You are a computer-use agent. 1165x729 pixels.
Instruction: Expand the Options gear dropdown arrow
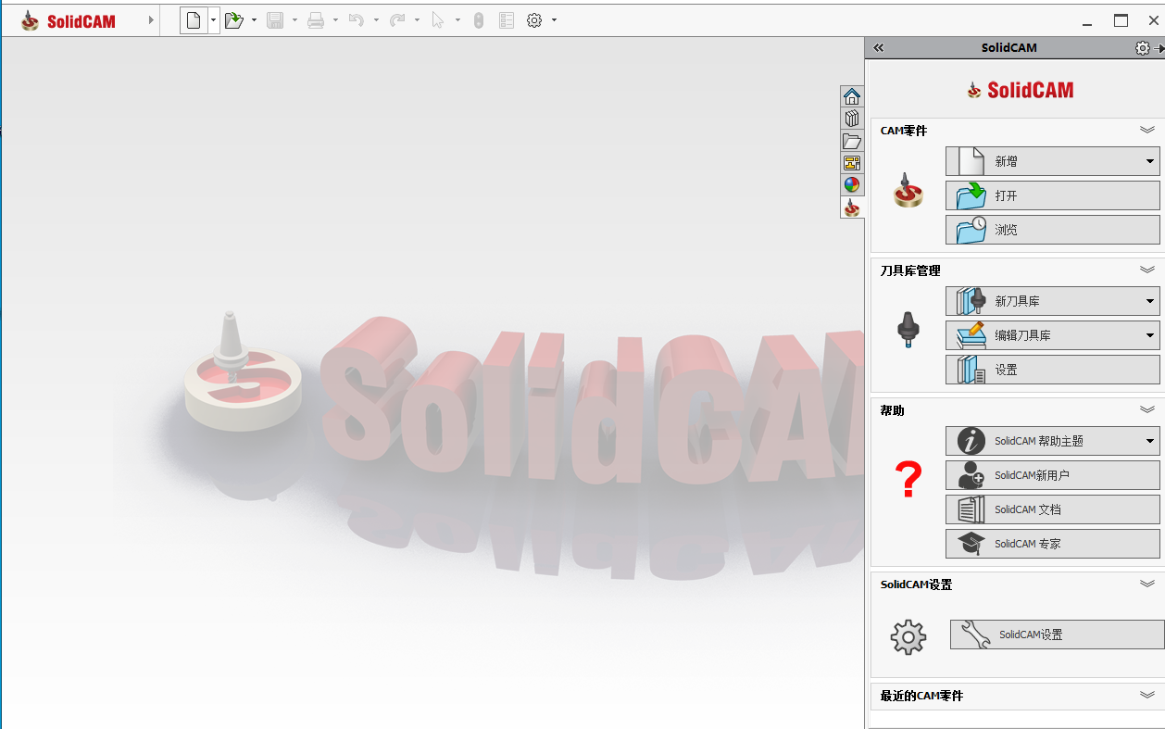[x=554, y=20]
